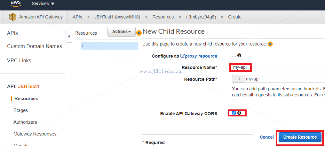Toggle Enable API Gateway CORS checkbox
This screenshot has width=325, height=146.
click(x=234, y=113)
